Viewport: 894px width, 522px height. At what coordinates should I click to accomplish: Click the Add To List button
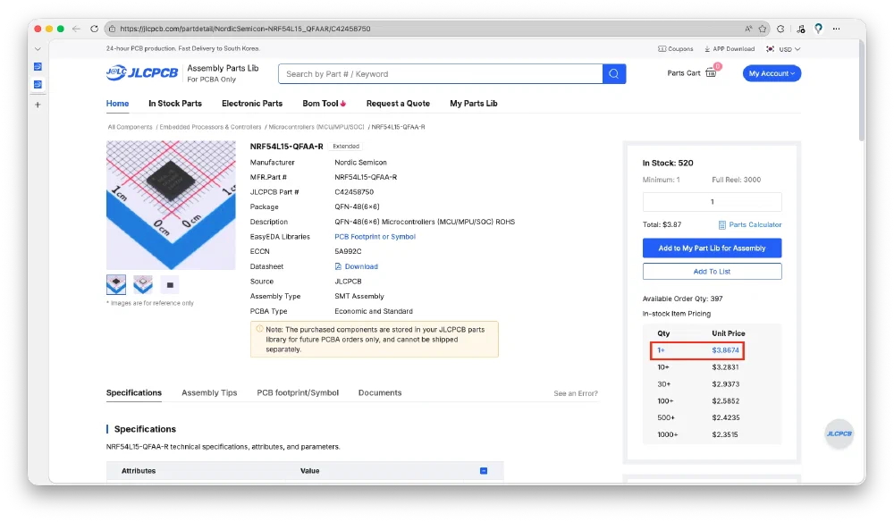point(713,271)
